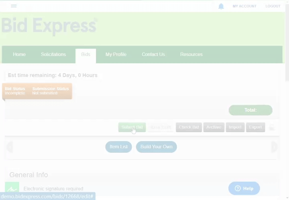Select the Item List pill
Screen dimensions: 289x200
click(119, 147)
